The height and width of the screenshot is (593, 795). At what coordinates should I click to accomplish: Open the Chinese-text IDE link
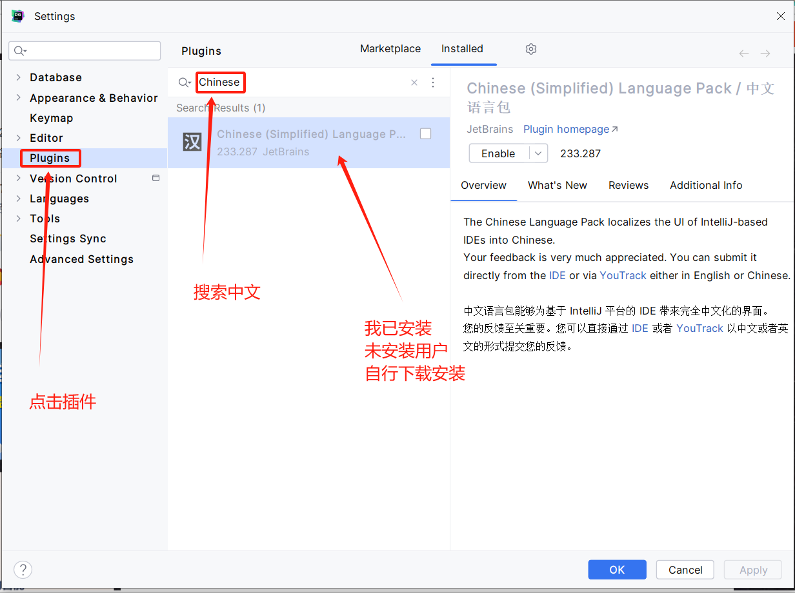coord(640,328)
